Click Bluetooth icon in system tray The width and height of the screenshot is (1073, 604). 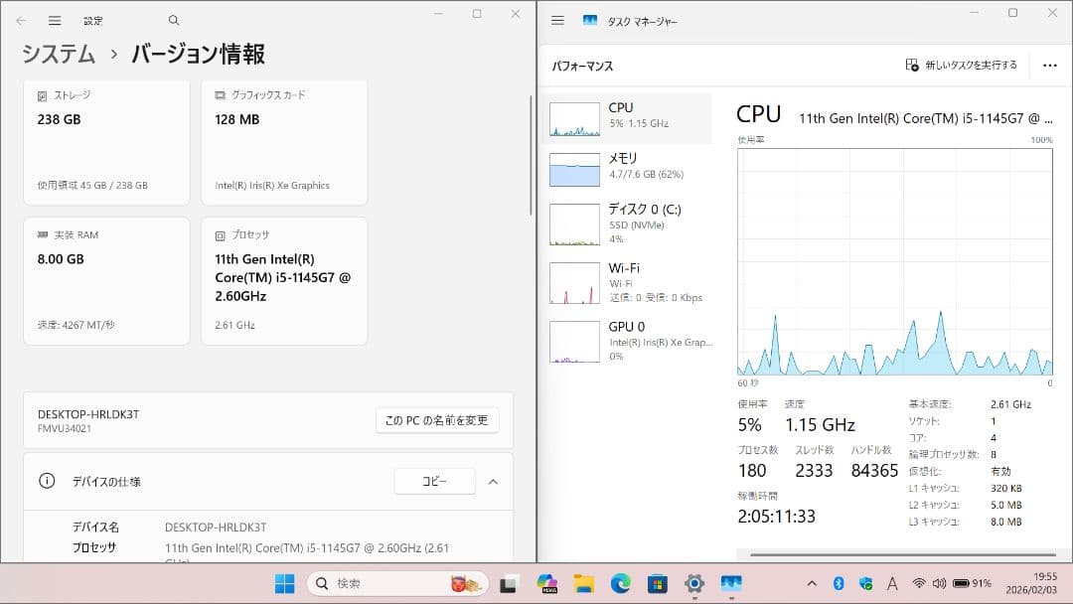point(840,584)
